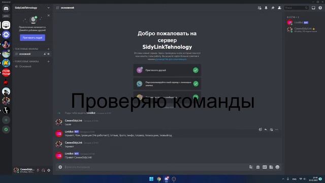Select the SidyLinkTehnology server icon with monitor
Viewport: 325px width, 183px height.
tap(6, 25)
